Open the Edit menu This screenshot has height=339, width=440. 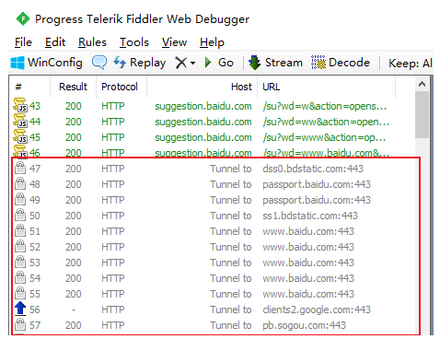pos(55,42)
